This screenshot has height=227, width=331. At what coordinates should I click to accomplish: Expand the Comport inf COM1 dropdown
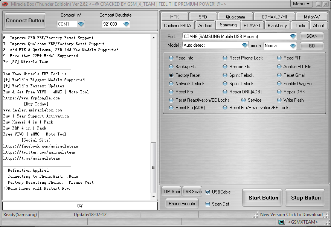tap(81, 24)
